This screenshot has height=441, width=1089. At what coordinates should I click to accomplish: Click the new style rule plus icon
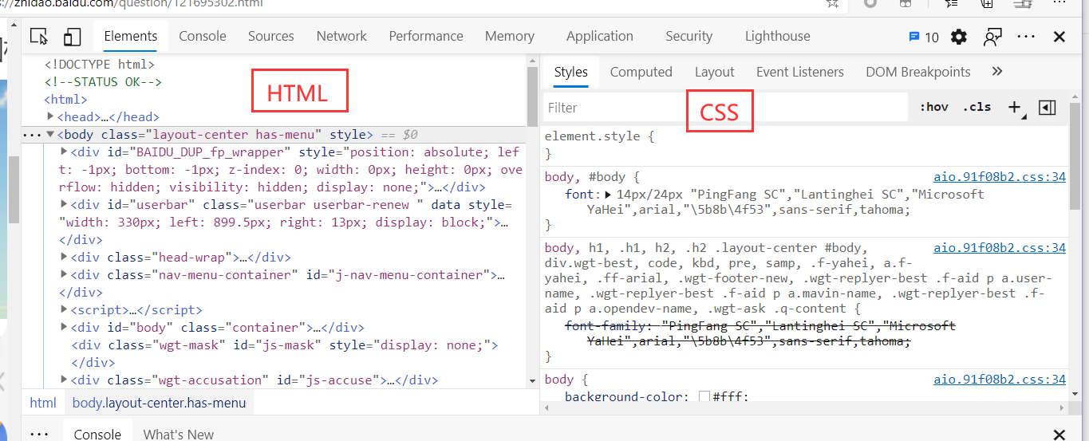1015,107
